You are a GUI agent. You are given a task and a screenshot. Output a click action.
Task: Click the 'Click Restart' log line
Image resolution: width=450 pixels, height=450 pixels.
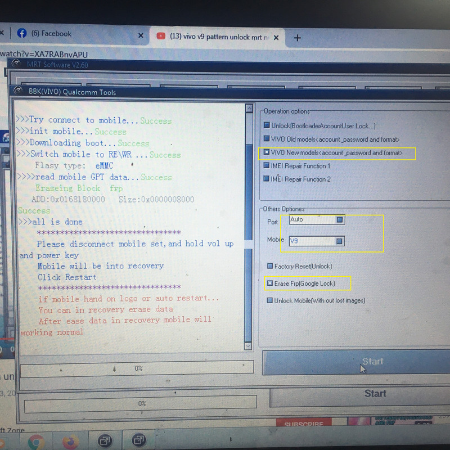click(x=67, y=277)
